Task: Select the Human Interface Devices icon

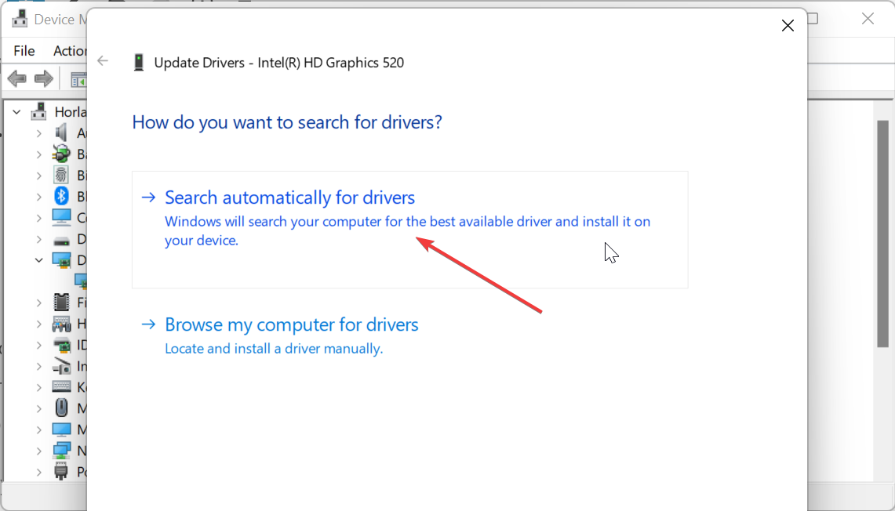Action: click(61, 324)
